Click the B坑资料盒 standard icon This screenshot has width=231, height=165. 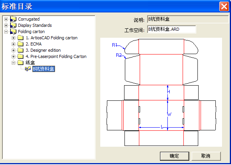[28, 69]
